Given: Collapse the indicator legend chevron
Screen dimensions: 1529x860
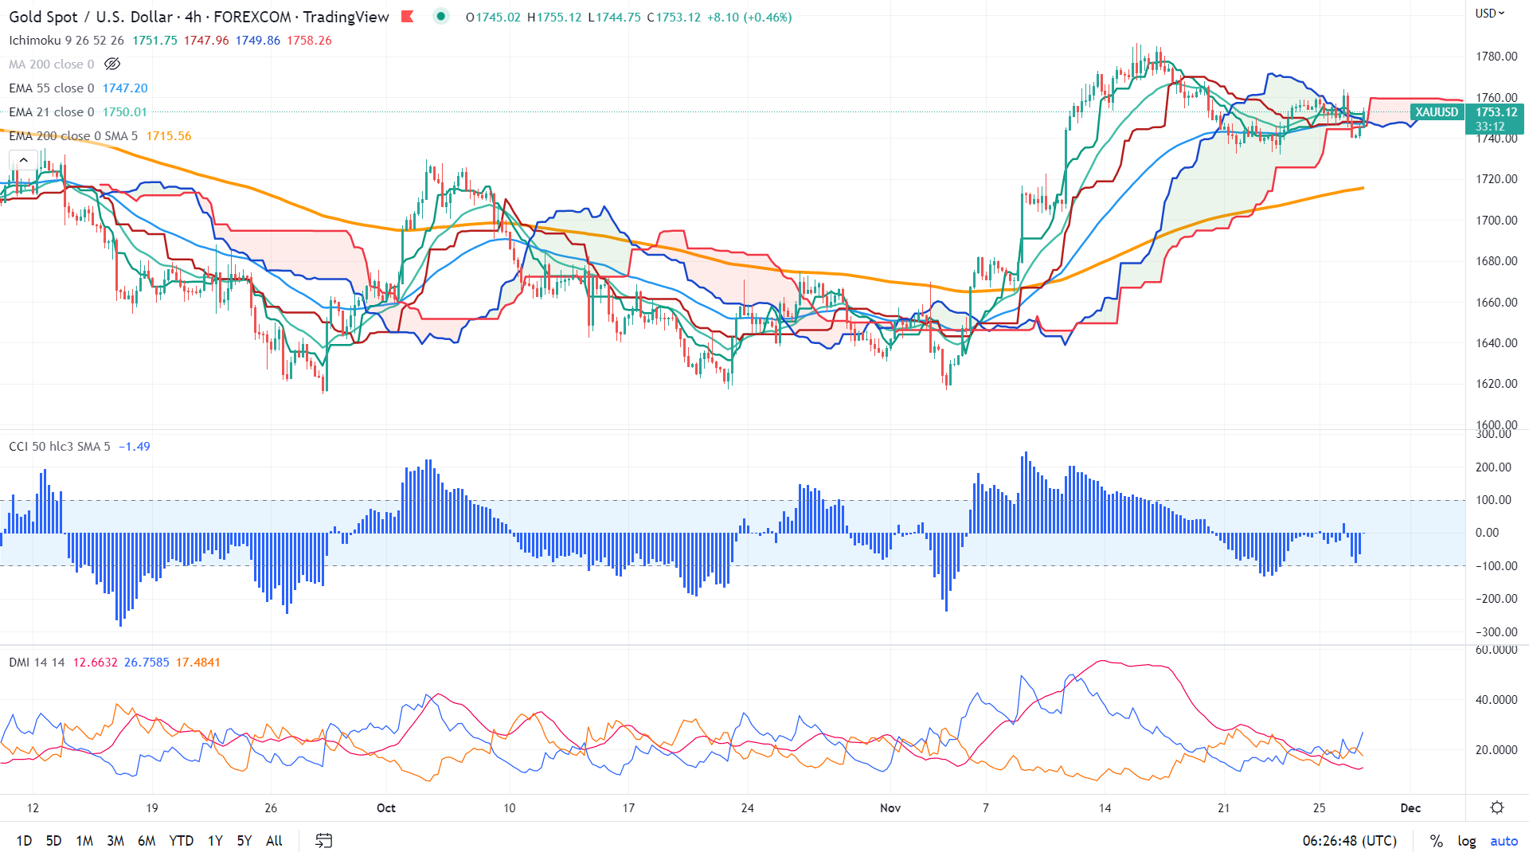Looking at the screenshot, I should tap(24, 160).
